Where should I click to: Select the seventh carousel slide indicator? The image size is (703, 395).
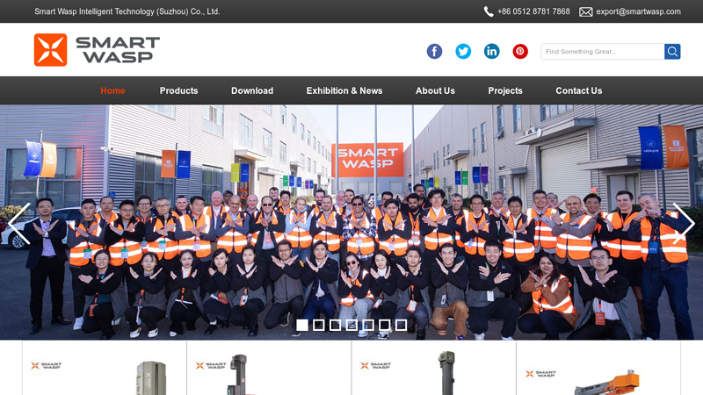coord(402,325)
